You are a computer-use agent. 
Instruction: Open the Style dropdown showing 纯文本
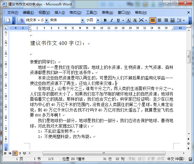(47, 20)
